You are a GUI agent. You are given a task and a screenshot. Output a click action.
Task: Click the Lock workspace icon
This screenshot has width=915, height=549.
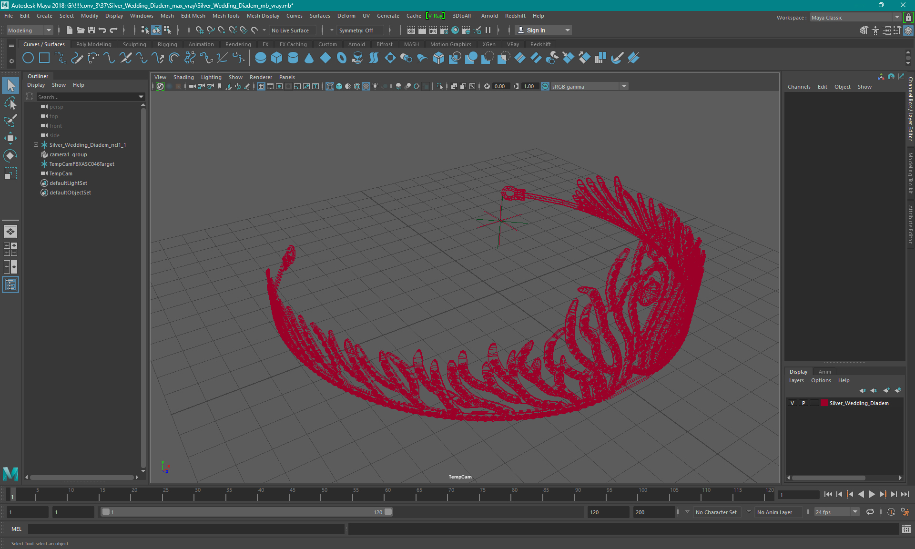[x=908, y=18]
